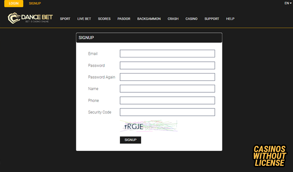Viewport: 293px width, 172px height.
Task: Click the Password Again label
Action: click(x=102, y=77)
